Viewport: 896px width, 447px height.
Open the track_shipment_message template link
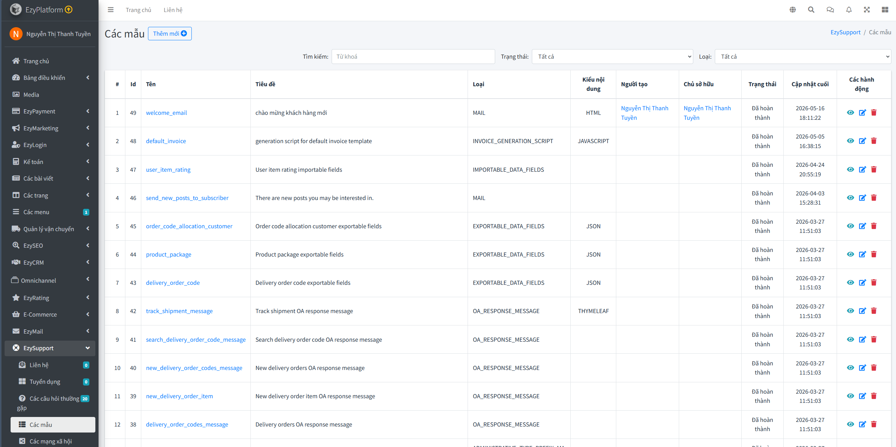(179, 311)
